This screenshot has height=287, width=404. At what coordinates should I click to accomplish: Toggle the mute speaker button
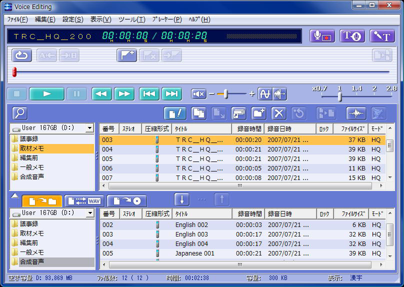point(198,94)
